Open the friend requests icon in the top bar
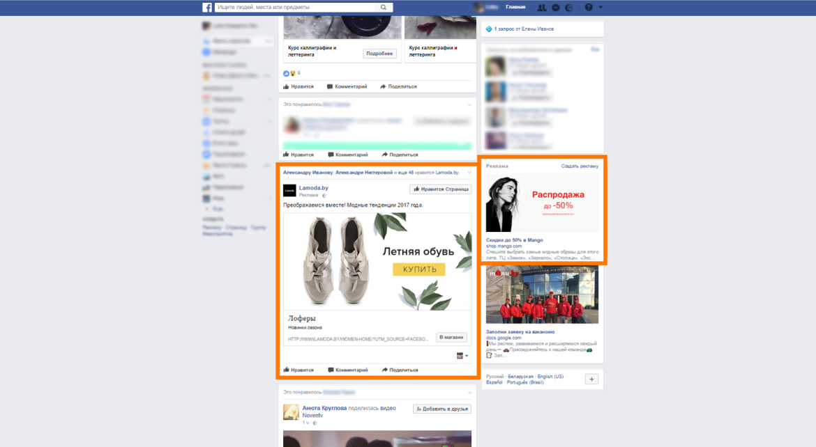Viewport: 816px width, 447px height. click(542, 7)
